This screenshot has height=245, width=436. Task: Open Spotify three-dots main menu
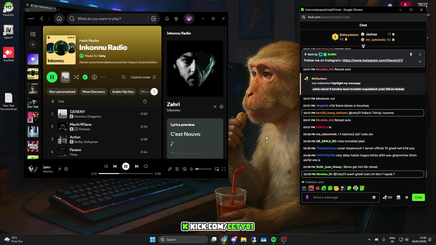pos(31,19)
